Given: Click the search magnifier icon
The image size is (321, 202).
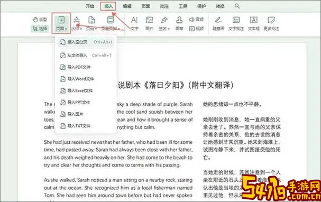Looking at the screenshot, I should (x=237, y=6).
